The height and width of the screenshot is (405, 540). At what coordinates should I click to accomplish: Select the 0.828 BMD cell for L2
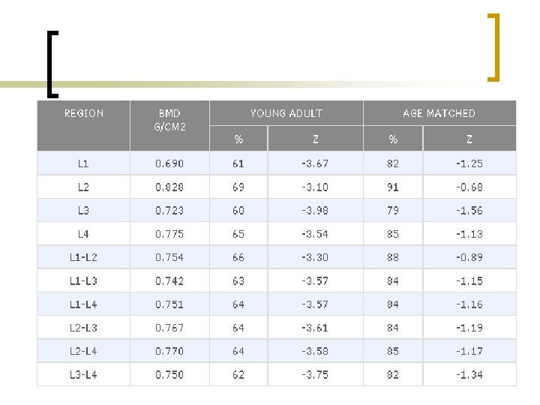[169, 187]
